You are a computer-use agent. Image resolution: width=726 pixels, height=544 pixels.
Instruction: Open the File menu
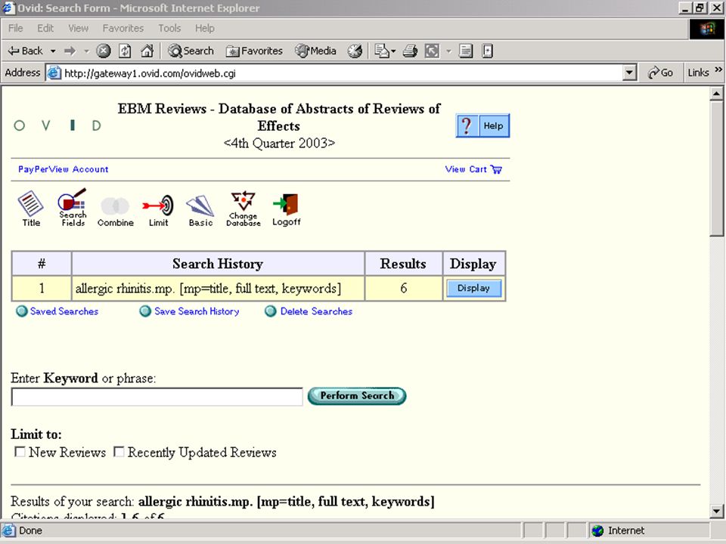(x=15, y=28)
